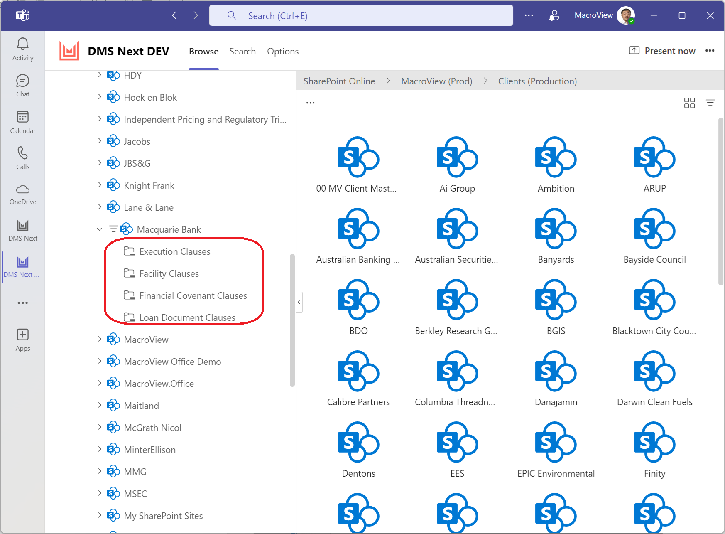
Task: Click SharePoint Online breadcrumb
Action: [x=339, y=81]
